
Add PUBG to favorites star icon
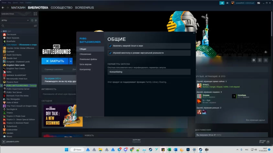click(x=266, y=60)
